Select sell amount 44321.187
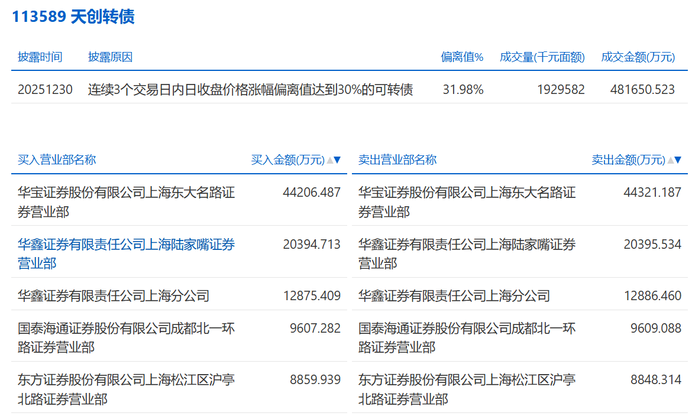692x416 pixels. tap(652, 192)
